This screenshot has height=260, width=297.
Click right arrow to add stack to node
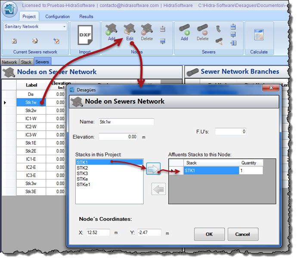(x=153, y=168)
